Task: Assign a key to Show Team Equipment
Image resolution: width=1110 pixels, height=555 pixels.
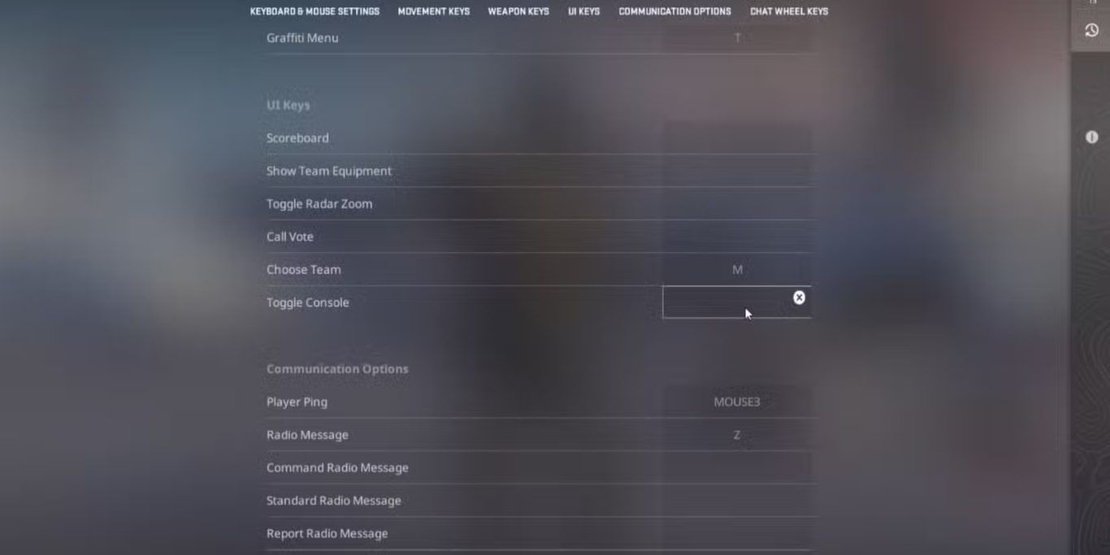Action: (737, 171)
